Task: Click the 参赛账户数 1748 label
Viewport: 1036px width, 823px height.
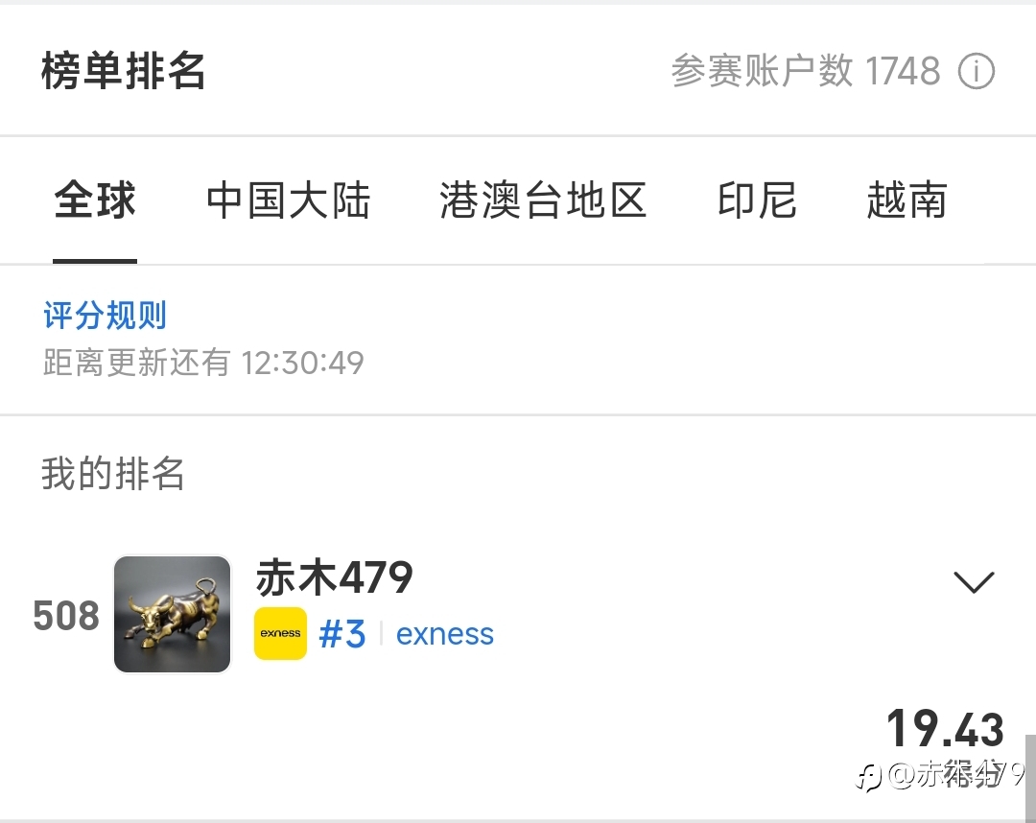Action: coord(806,71)
